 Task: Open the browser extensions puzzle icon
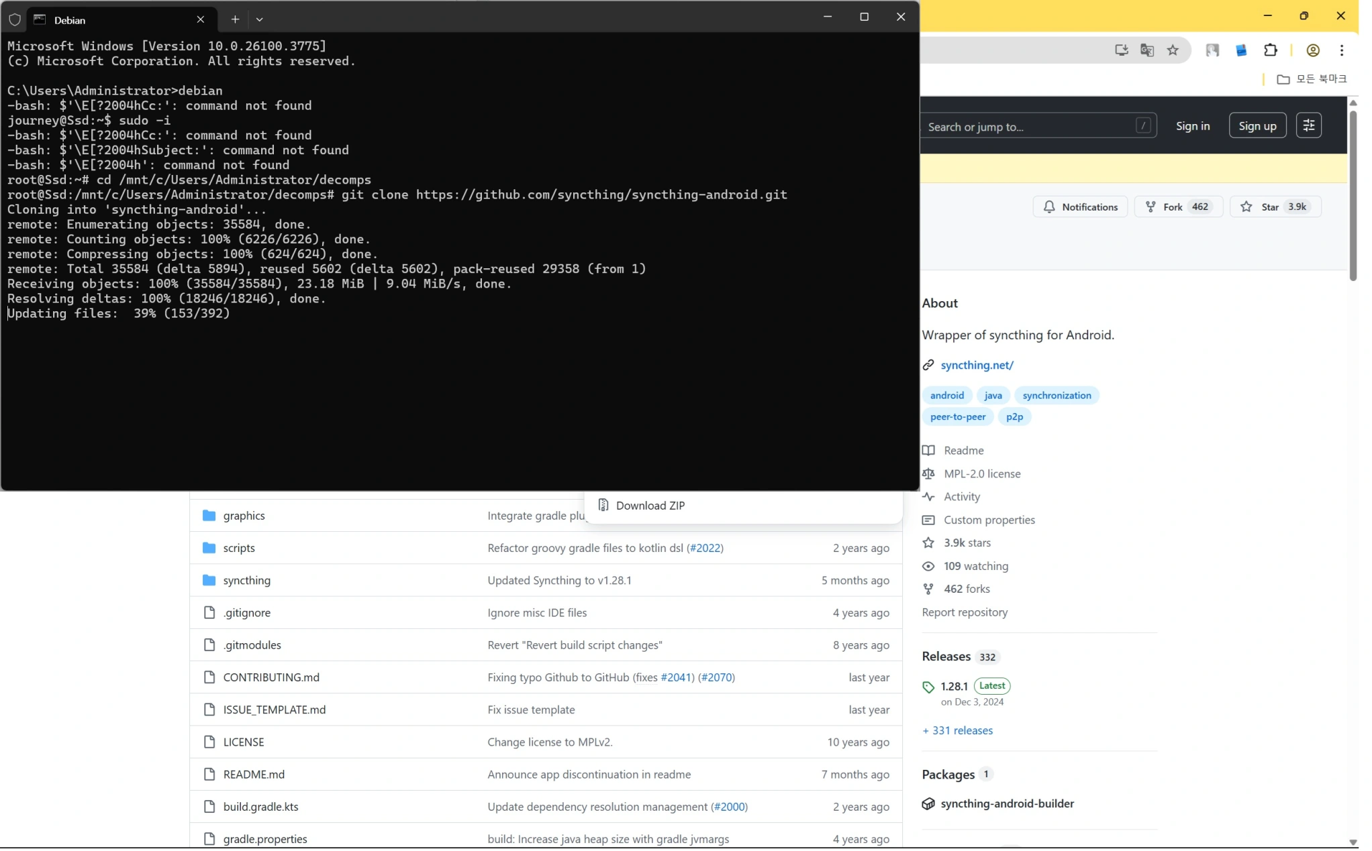click(1270, 50)
